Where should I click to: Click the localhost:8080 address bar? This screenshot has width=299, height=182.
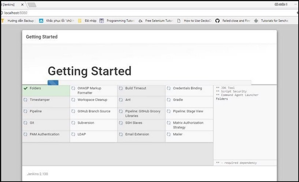pos(149,13)
